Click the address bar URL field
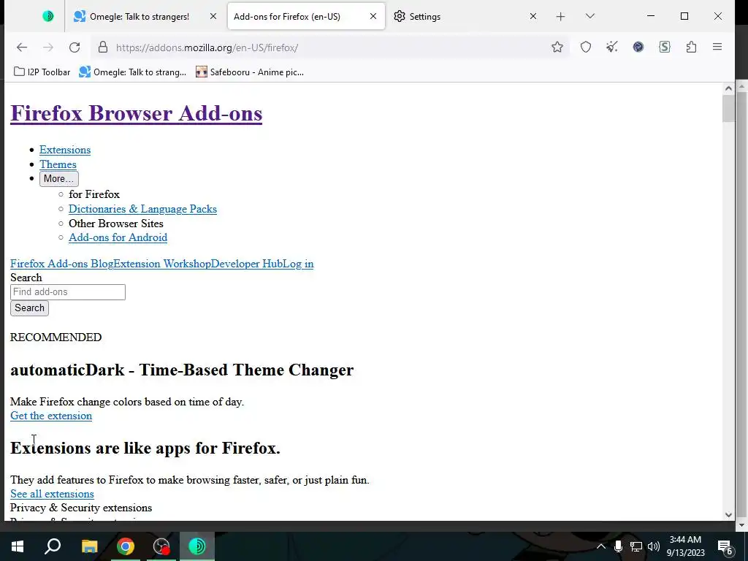748x561 pixels. coord(329,47)
